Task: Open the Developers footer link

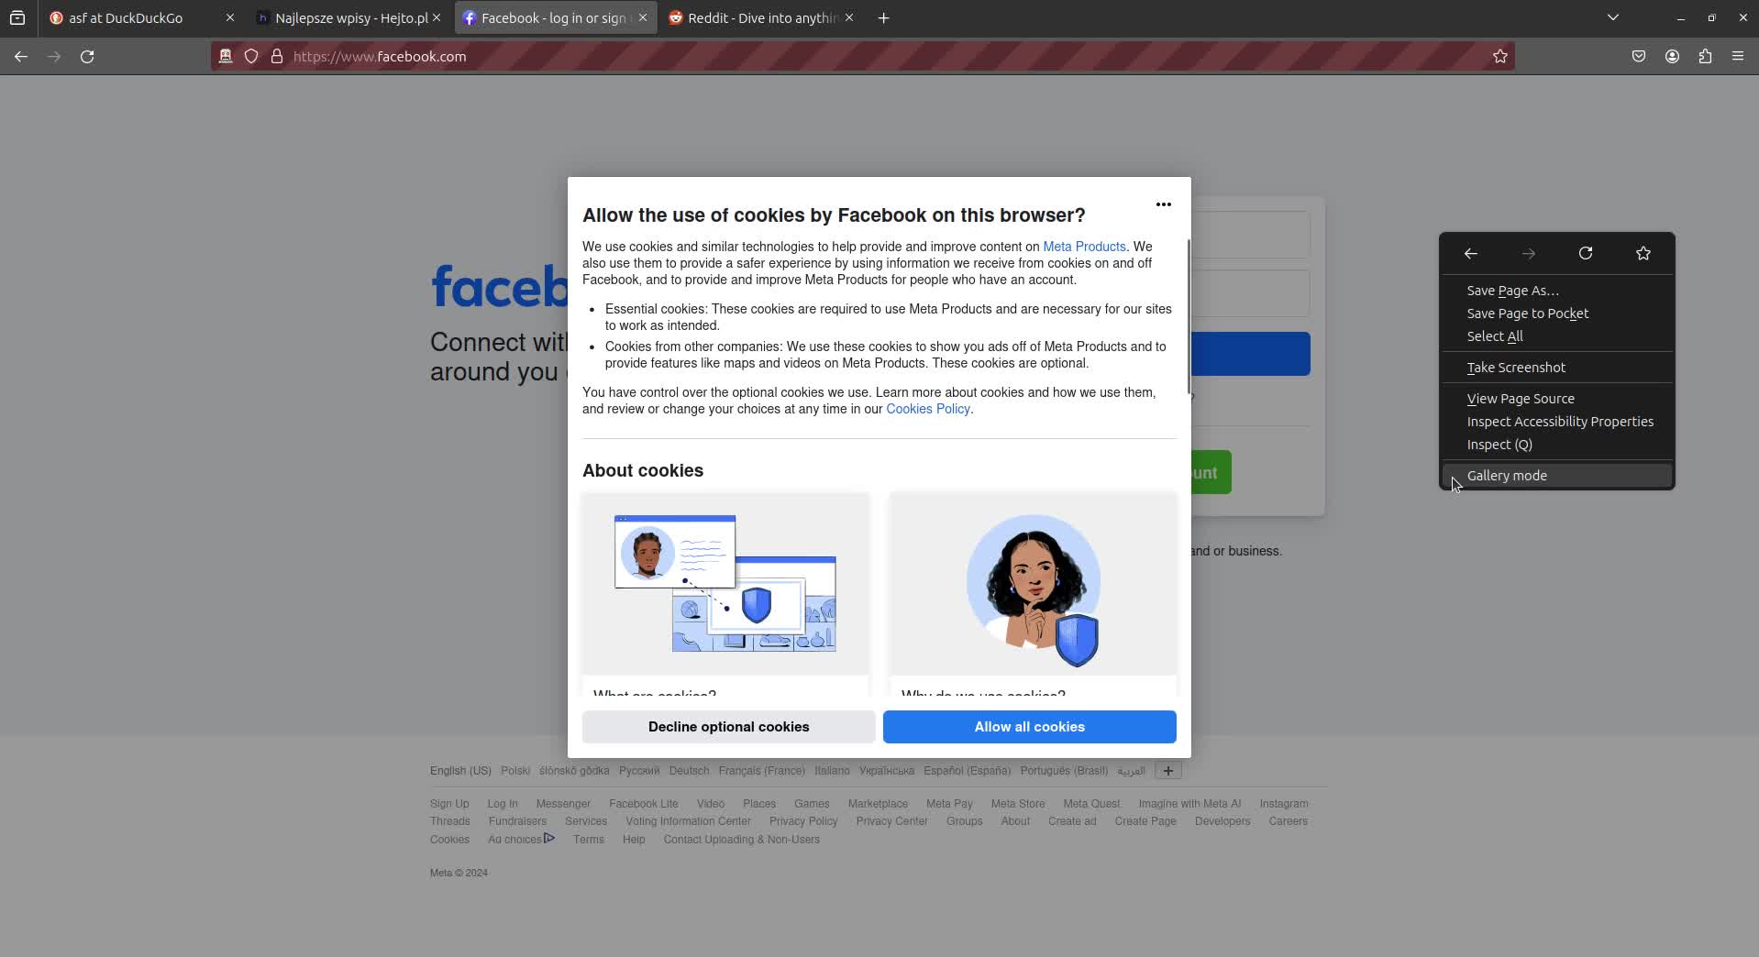Action: coord(1222,821)
